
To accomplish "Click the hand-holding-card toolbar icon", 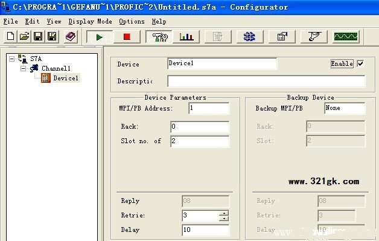I will tap(314, 37).
